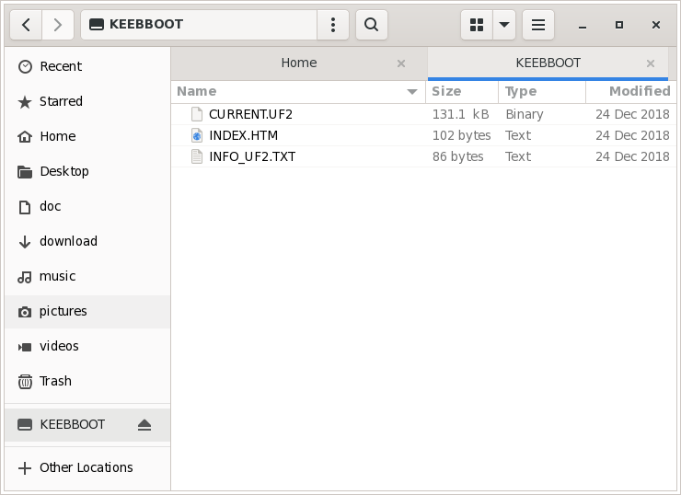Open the three-dot path options menu
The image size is (681, 495).
pos(332,25)
